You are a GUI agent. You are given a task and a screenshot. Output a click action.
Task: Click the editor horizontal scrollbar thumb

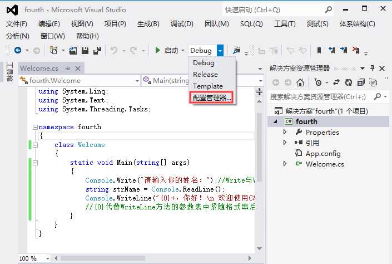pos(103,258)
